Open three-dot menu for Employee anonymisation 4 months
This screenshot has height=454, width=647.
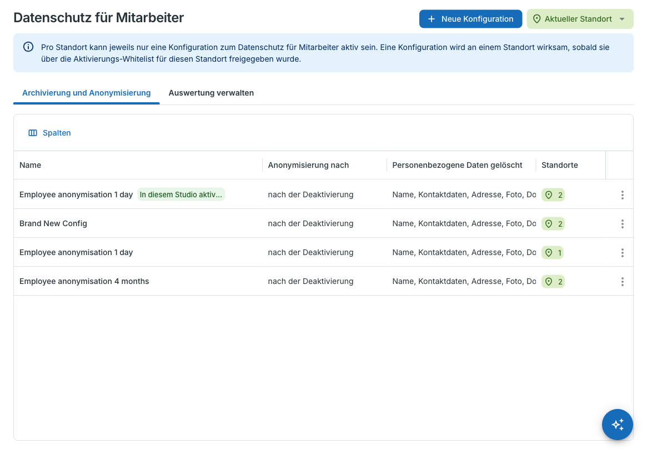(x=622, y=282)
